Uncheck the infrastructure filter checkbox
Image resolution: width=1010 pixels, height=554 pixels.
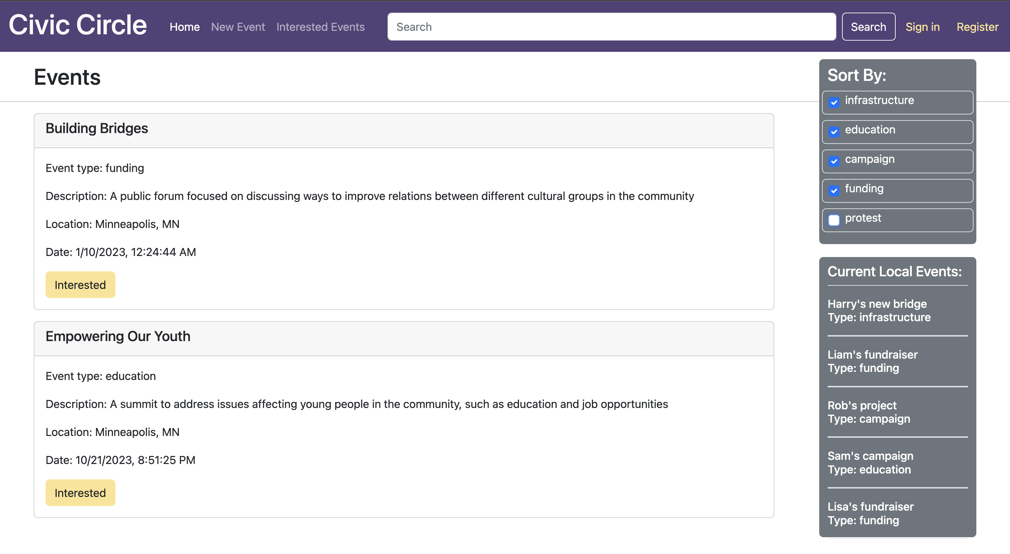click(x=834, y=102)
